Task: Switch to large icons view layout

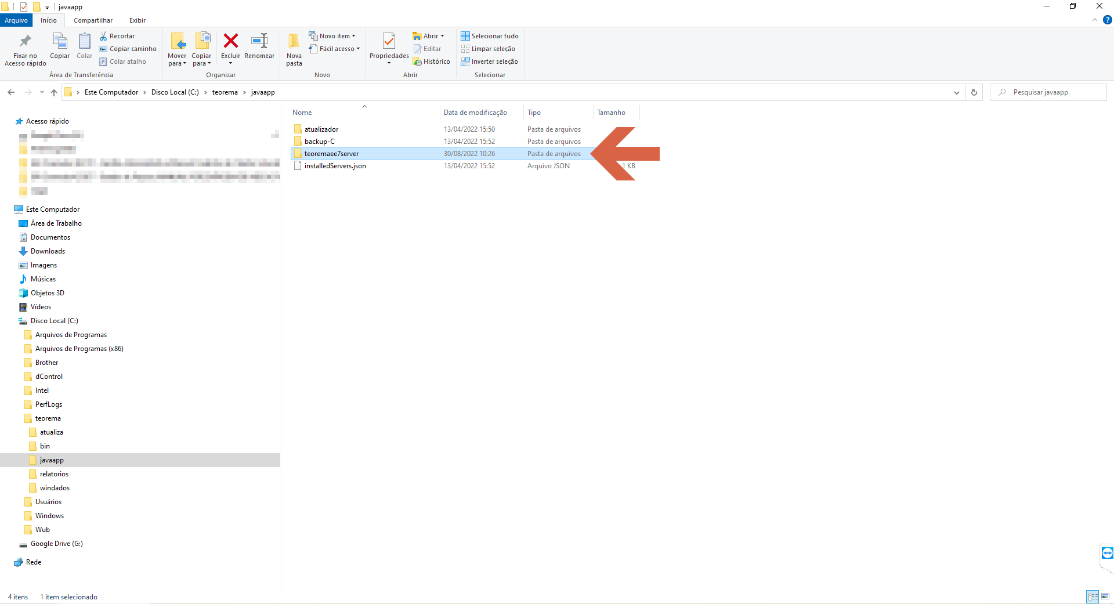Action: point(1105,596)
